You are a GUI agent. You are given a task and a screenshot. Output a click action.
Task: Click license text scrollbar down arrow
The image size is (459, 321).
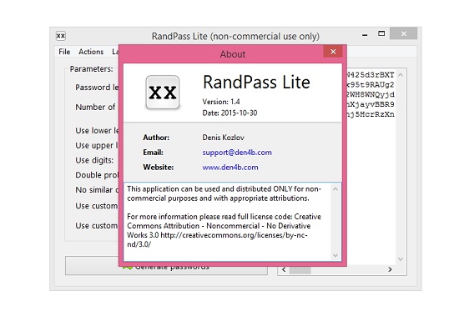pyautogui.click(x=335, y=255)
